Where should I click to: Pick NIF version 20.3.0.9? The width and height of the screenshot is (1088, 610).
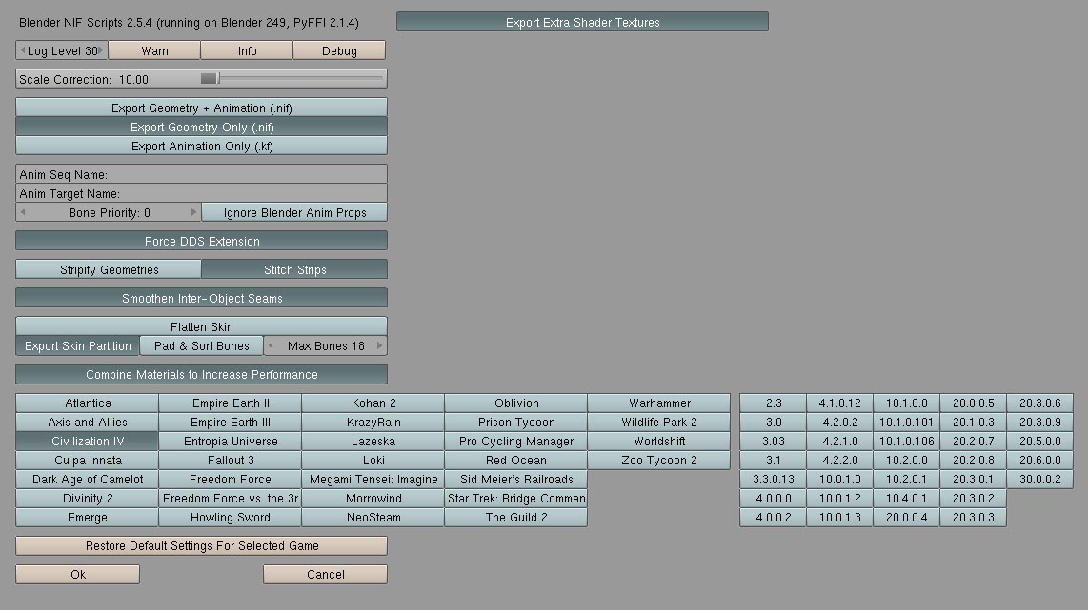point(1039,423)
